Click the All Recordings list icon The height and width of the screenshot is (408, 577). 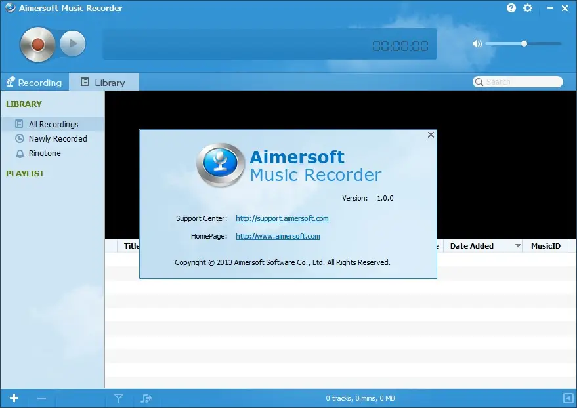click(19, 124)
